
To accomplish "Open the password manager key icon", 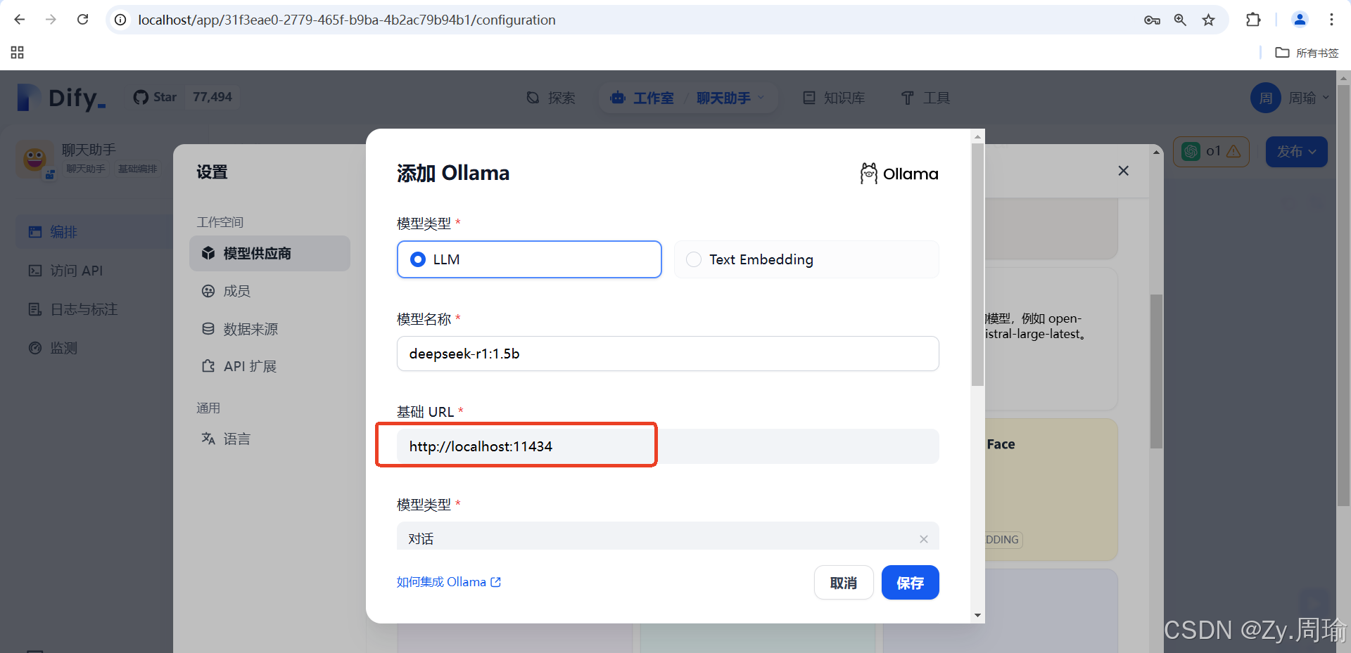I will click(1152, 20).
